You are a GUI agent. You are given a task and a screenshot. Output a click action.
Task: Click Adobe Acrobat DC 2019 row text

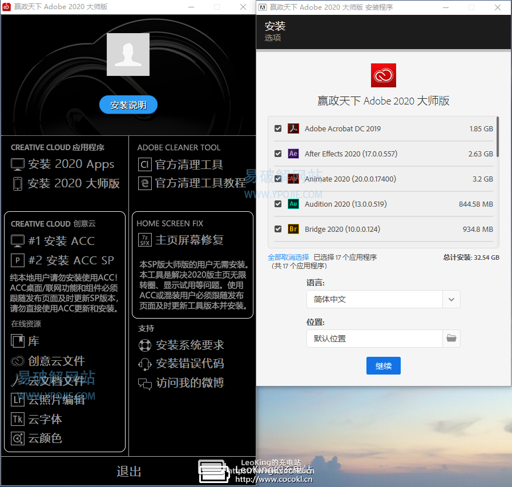tap(342, 128)
